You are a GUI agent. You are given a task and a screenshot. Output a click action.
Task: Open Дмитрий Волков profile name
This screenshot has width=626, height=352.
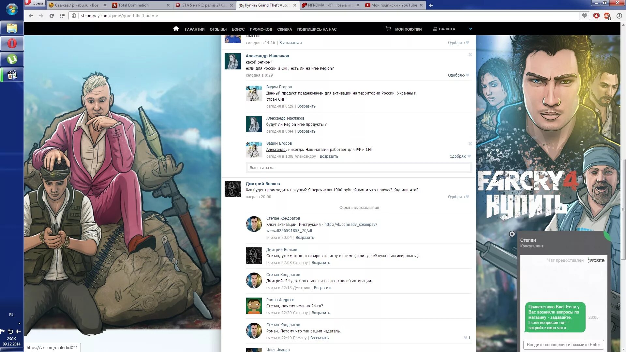click(x=263, y=184)
